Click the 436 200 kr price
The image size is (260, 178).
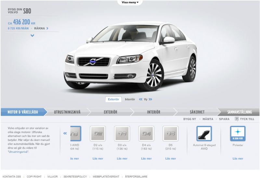pos(21,22)
